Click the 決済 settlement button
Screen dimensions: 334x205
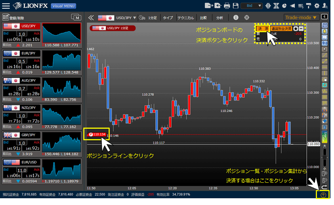tap(263, 29)
